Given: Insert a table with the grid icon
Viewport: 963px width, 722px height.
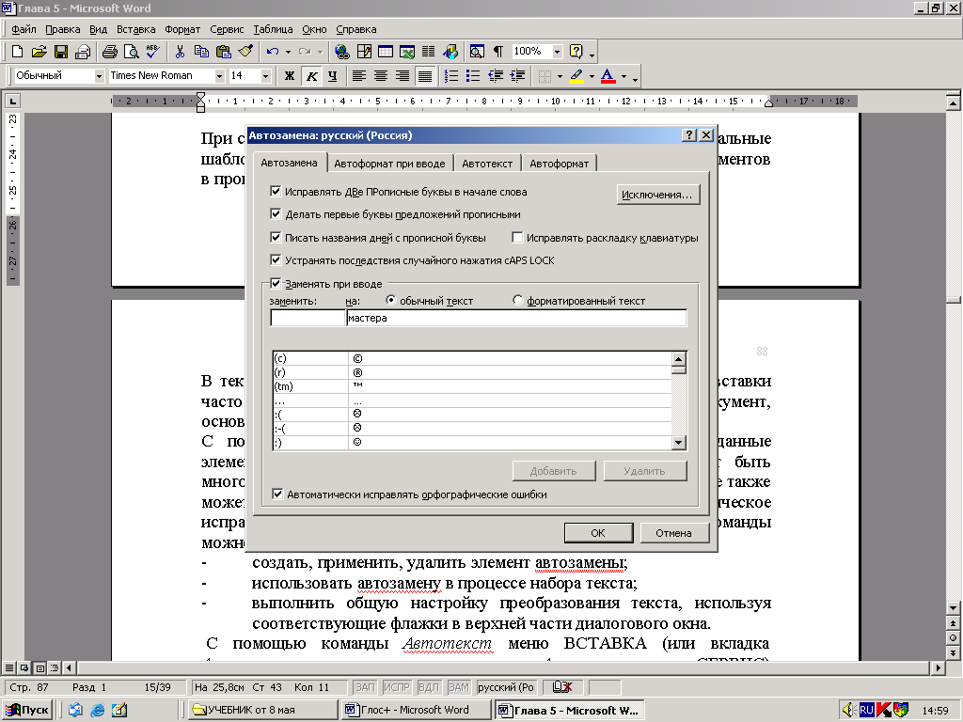Looking at the screenshot, I should tap(386, 52).
